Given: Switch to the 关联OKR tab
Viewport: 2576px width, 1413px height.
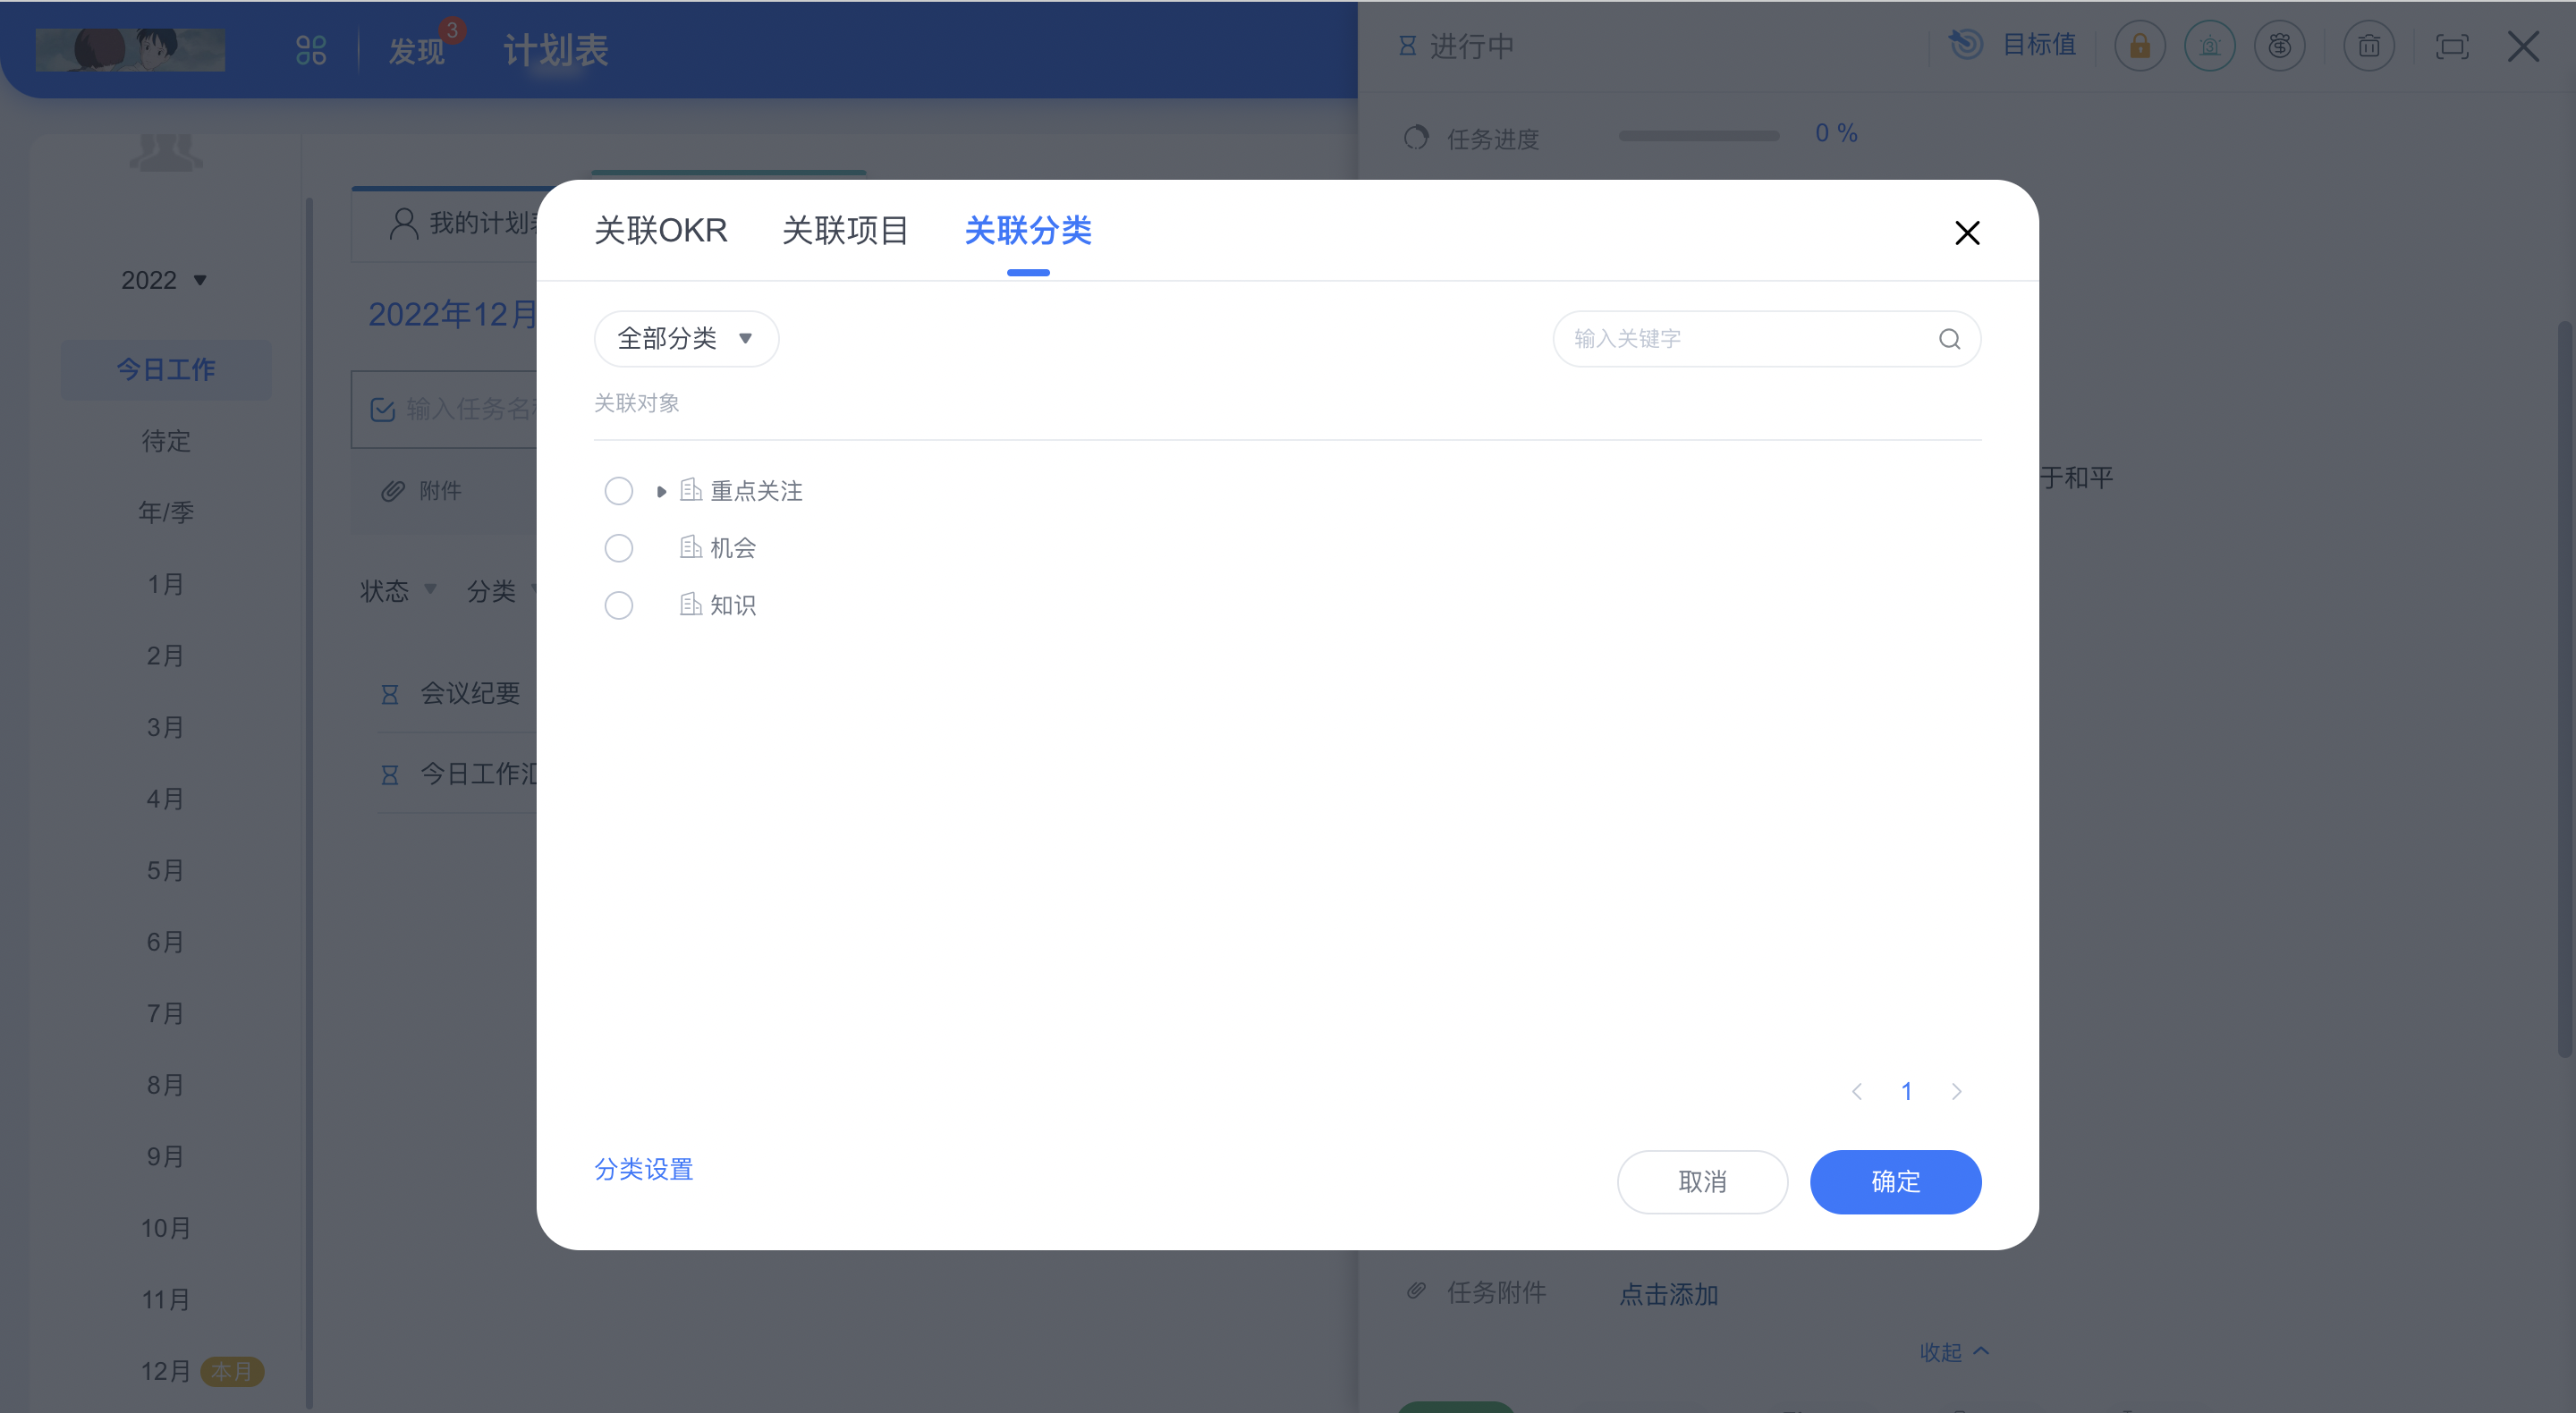Looking at the screenshot, I should (660, 231).
